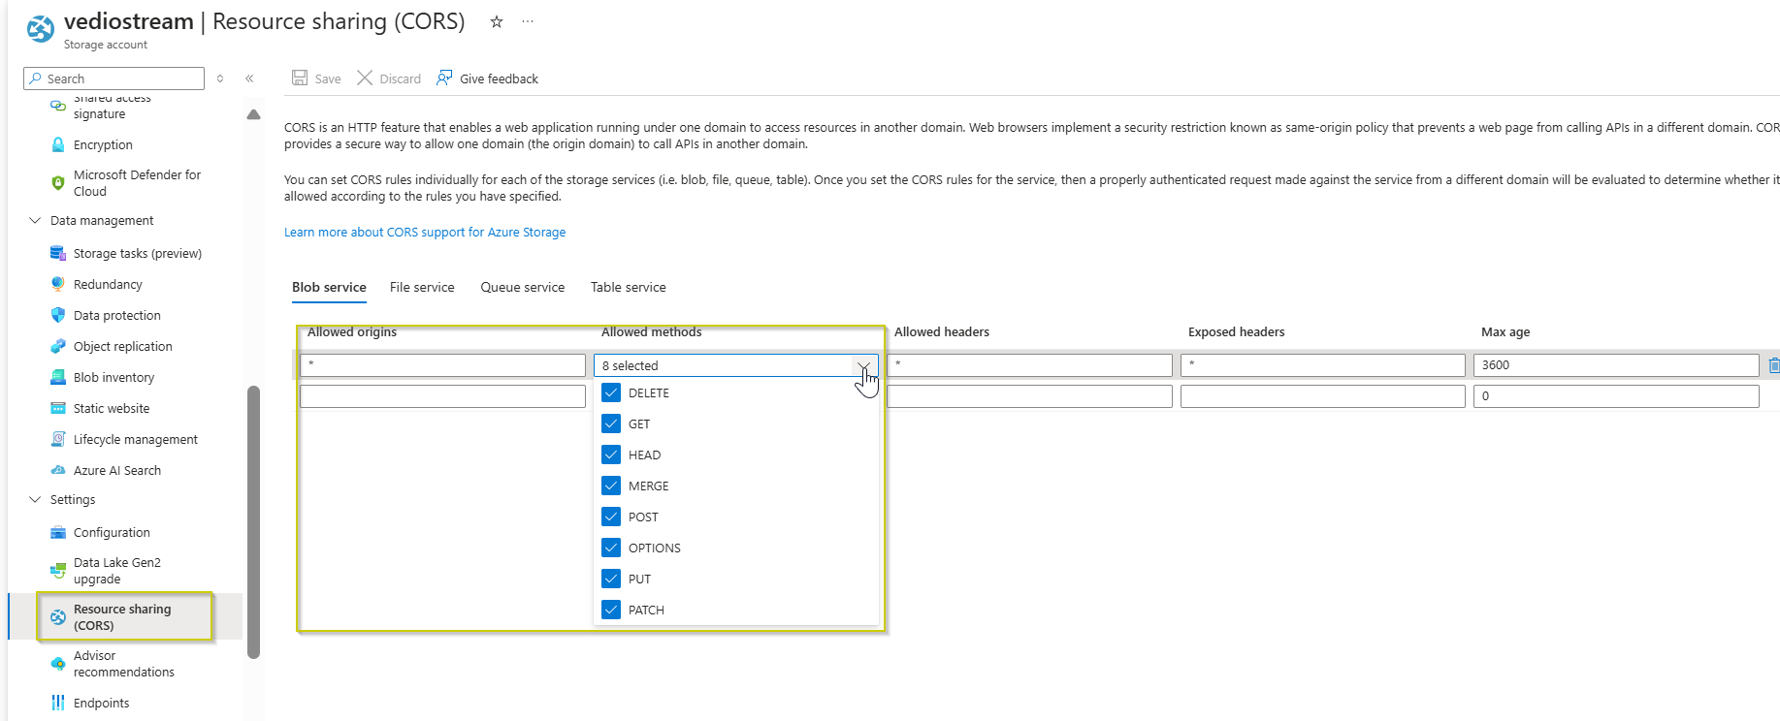Collapse the '8 selected' methods dropdown
This screenshot has height=721, width=1780.
click(736, 365)
